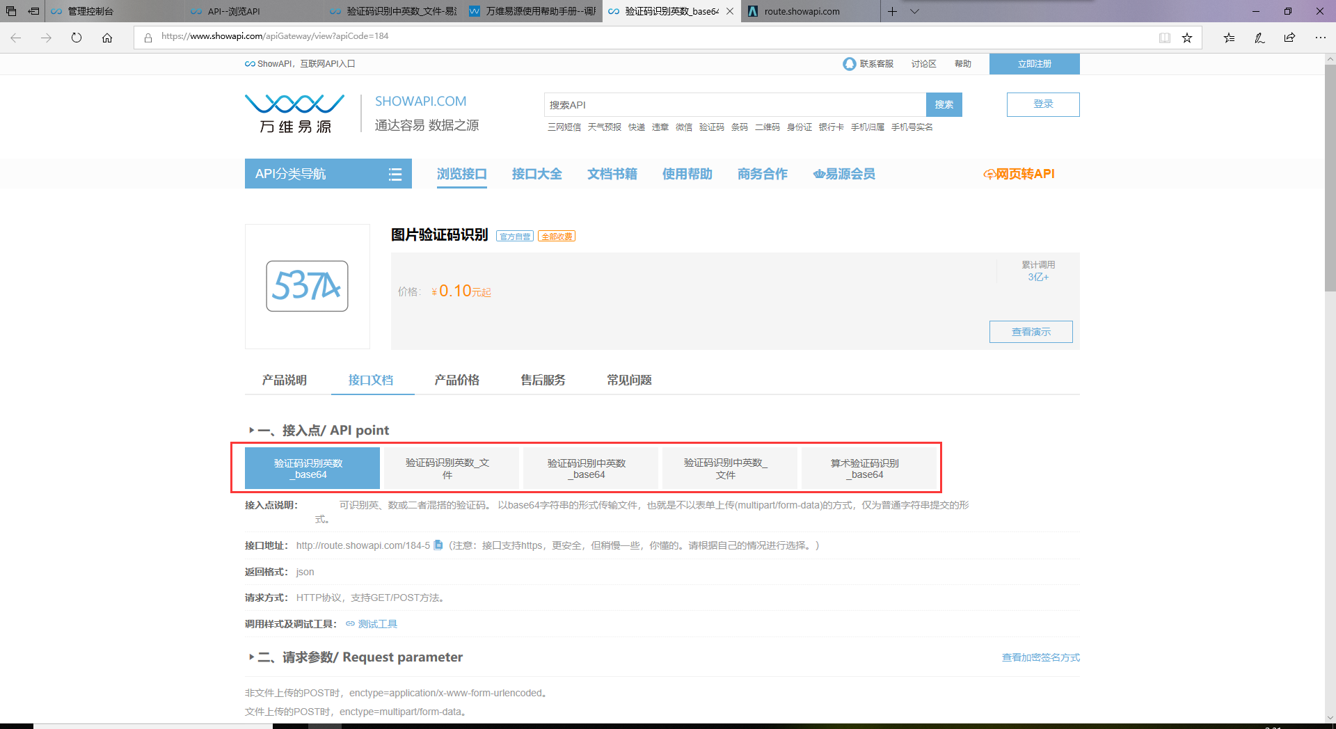The height and width of the screenshot is (729, 1336).
Task: Expand the API分类导航 menu
Action: 328,174
